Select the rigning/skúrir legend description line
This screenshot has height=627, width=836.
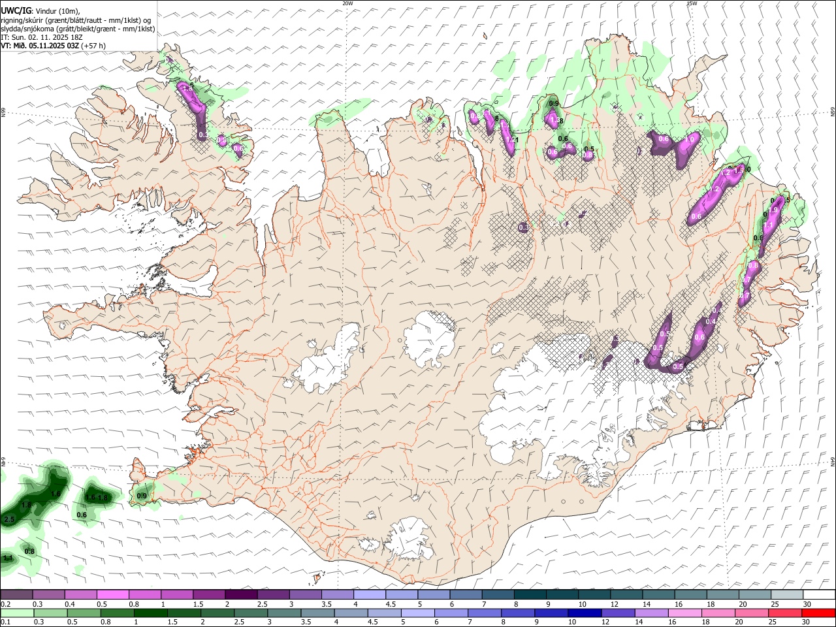coord(76,20)
